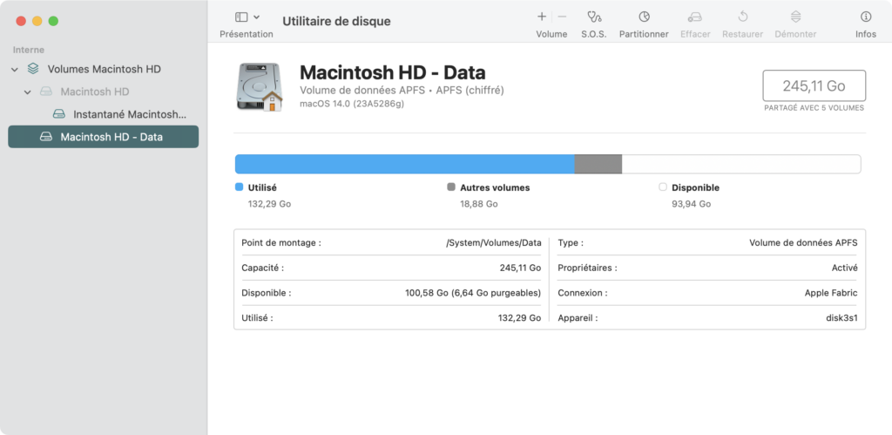
Task: Click 'PARTAGÉ AVEC 5 VOLUMES' caption
Action: [x=814, y=107]
